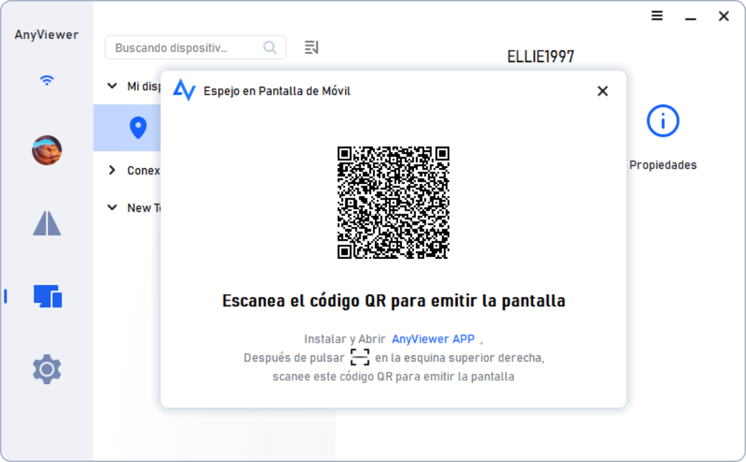This screenshot has height=462, width=746.
Task: Open the user profile avatar
Action: (x=47, y=150)
